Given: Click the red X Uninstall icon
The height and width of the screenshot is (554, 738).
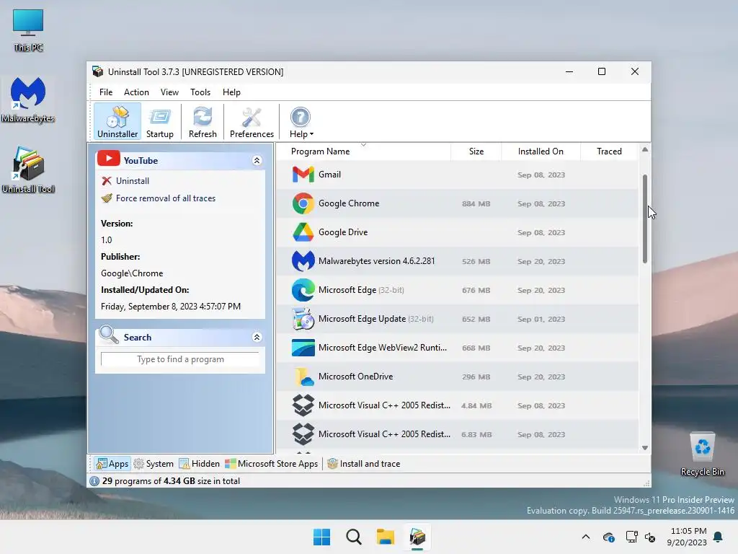Looking at the screenshot, I should 107,181.
